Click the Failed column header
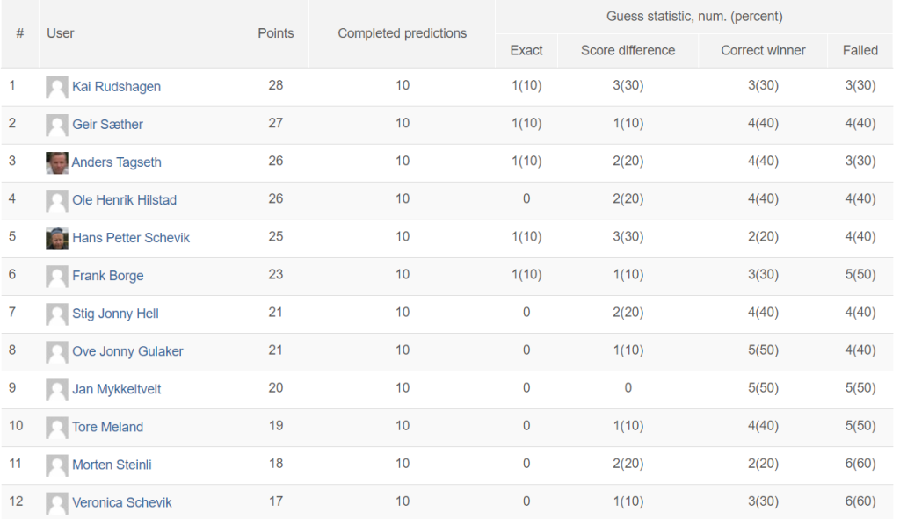Viewport: 900px width, 519px height. (x=860, y=50)
